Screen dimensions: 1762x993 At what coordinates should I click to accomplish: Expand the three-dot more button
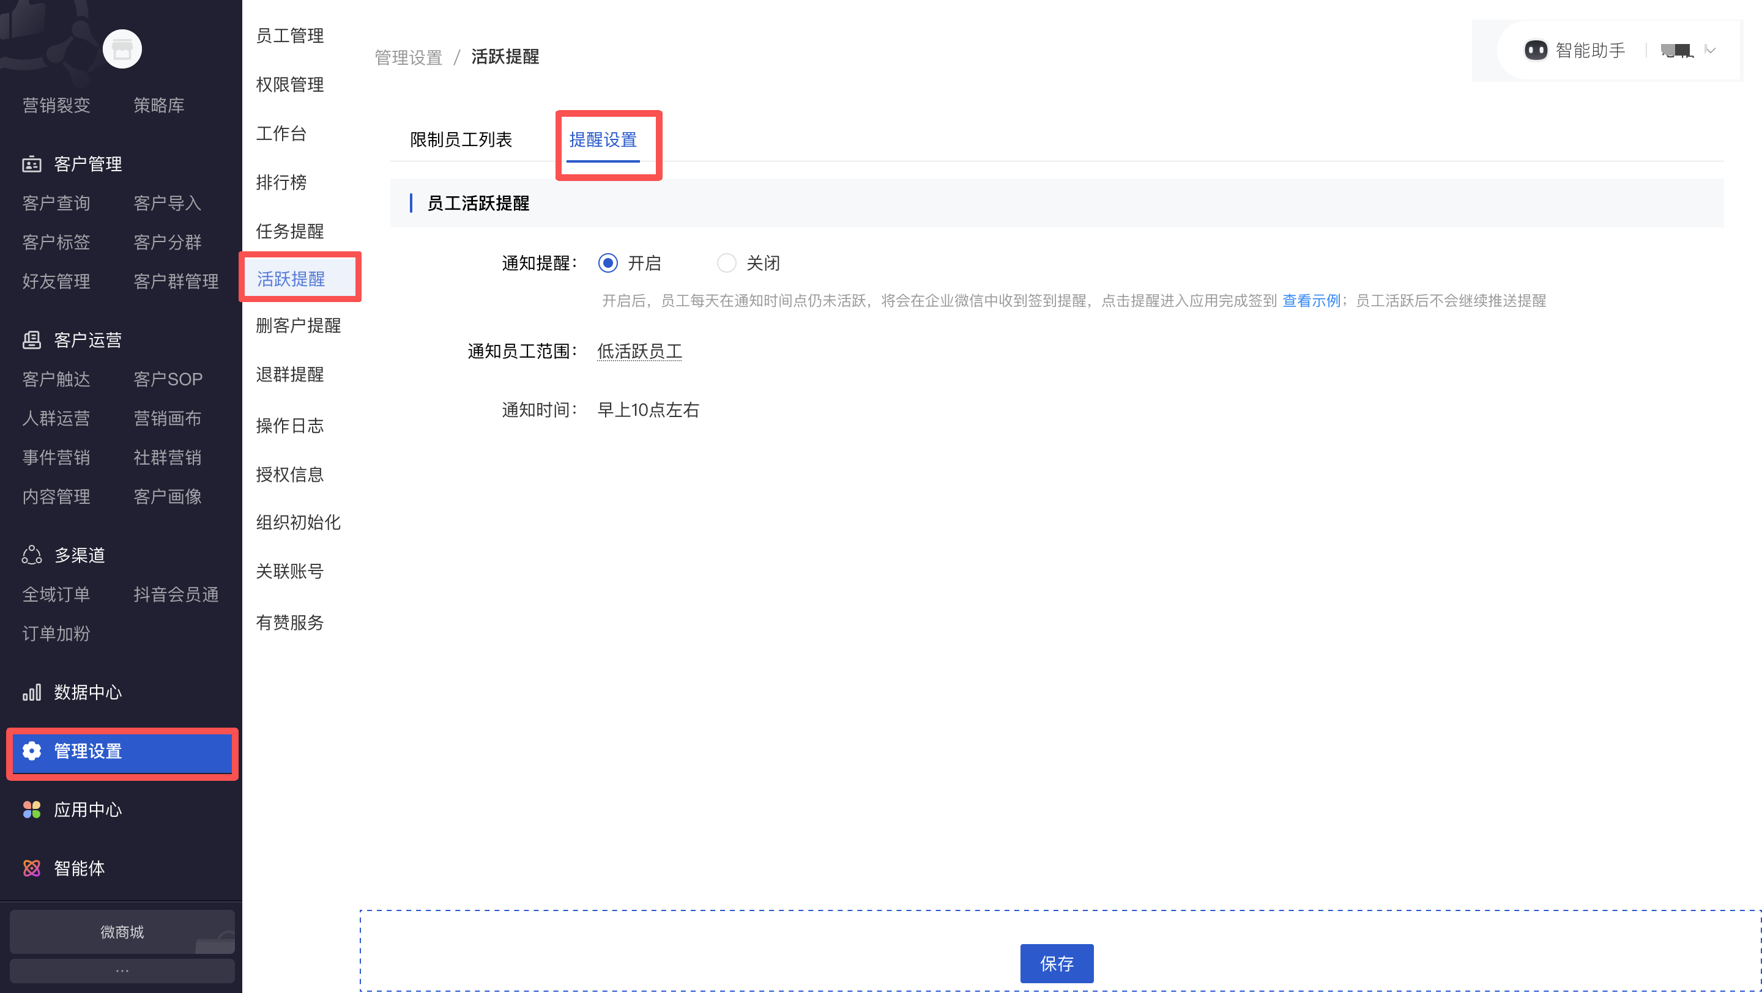click(122, 970)
